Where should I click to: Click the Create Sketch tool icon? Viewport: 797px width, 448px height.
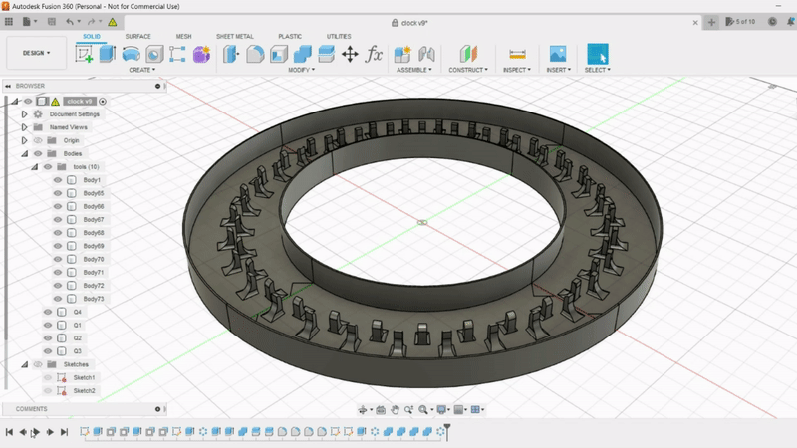tap(84, 54)
